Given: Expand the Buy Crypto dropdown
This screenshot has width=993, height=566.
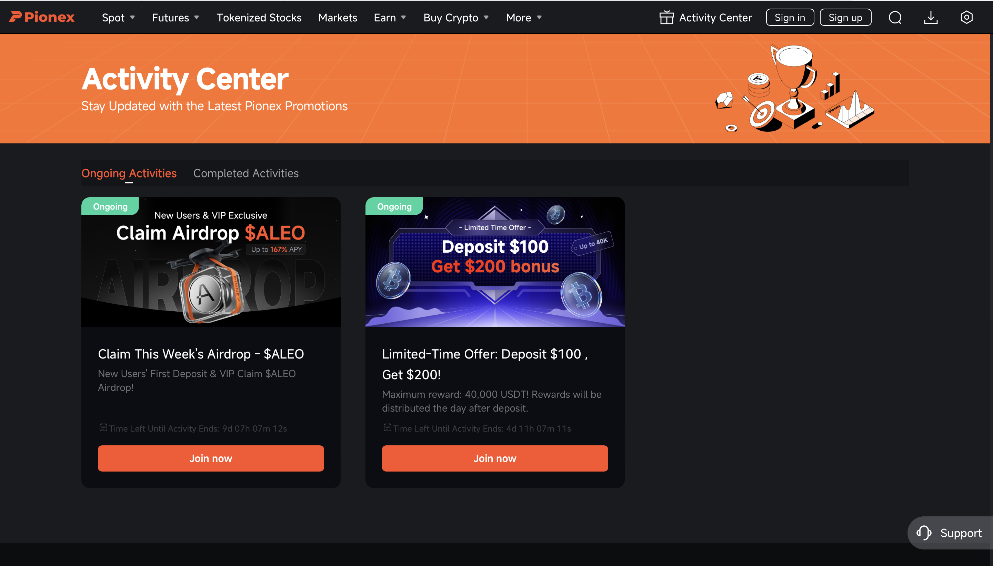Looking at the screenshot, I should click(x=456, y=18).
